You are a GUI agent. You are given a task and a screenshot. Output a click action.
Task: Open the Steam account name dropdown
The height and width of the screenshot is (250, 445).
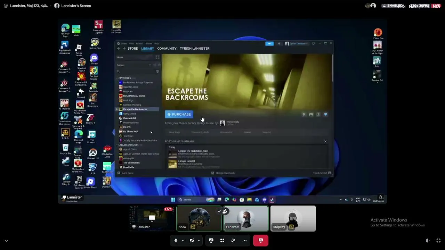(297, 44)
